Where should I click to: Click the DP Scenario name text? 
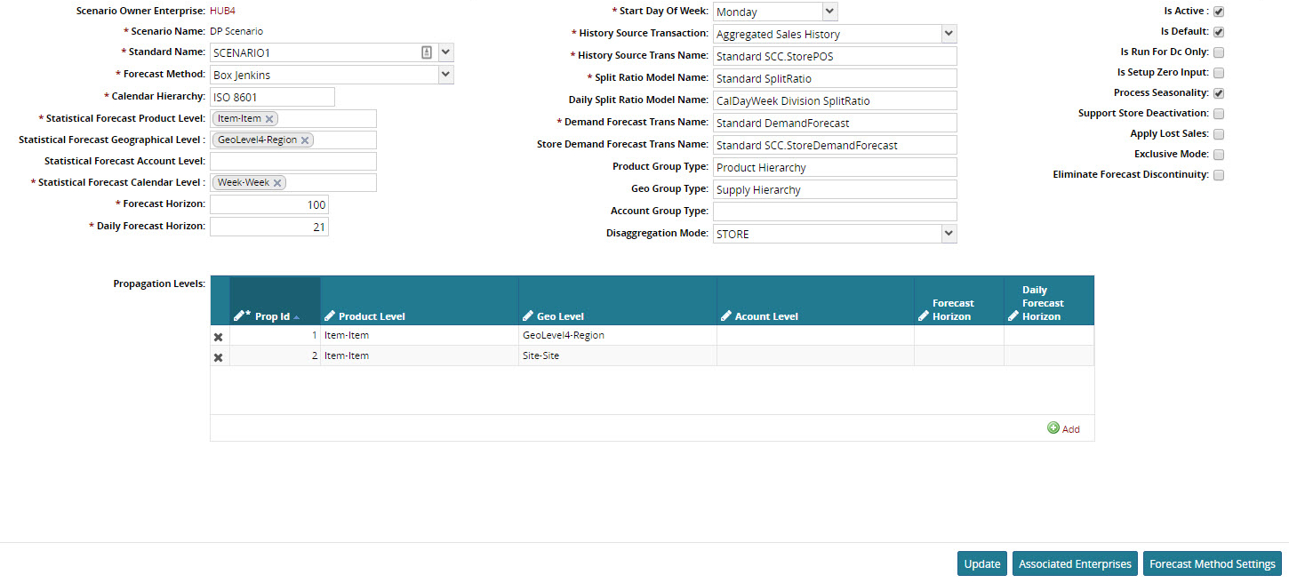pos(236,31)
